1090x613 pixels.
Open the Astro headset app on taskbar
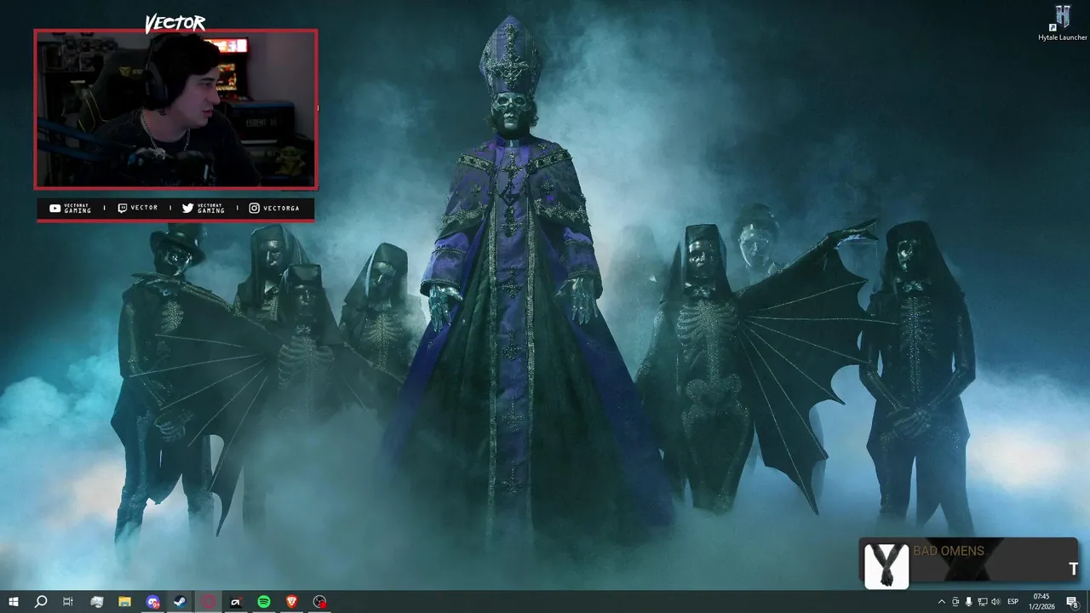pyautogui.click(x=236, y=602)
